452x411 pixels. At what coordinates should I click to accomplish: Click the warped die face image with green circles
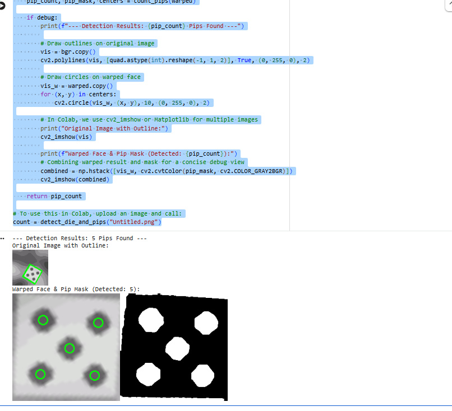point(66,347)
